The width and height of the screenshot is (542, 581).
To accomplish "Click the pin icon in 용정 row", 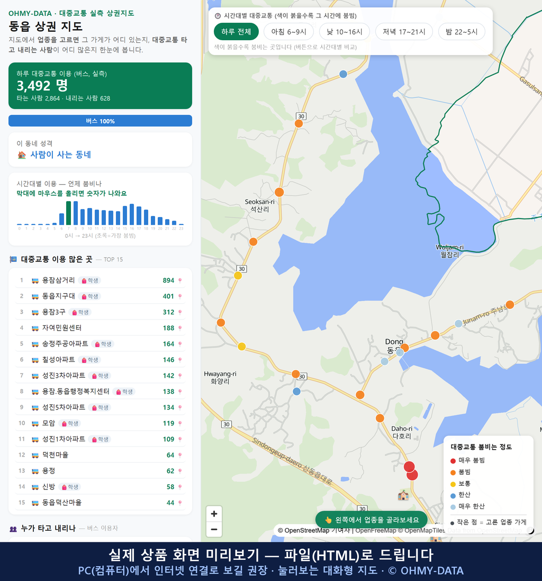I will (x=180, y=471).
